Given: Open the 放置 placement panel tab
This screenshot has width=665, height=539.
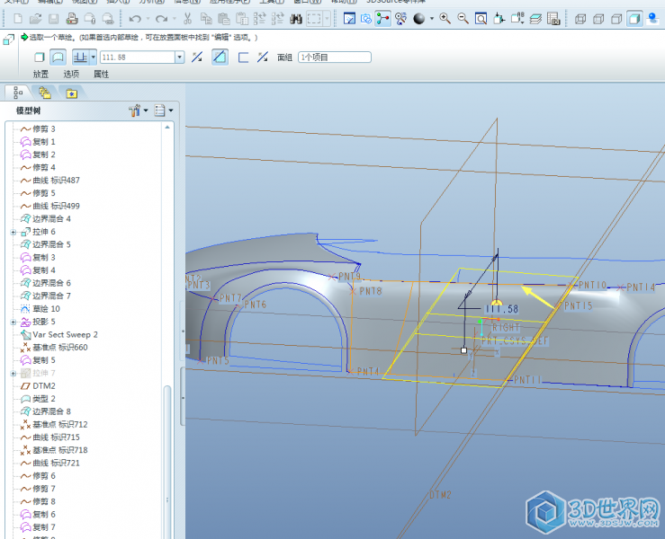Looking at the screenshot, I should tap(40, 74).
